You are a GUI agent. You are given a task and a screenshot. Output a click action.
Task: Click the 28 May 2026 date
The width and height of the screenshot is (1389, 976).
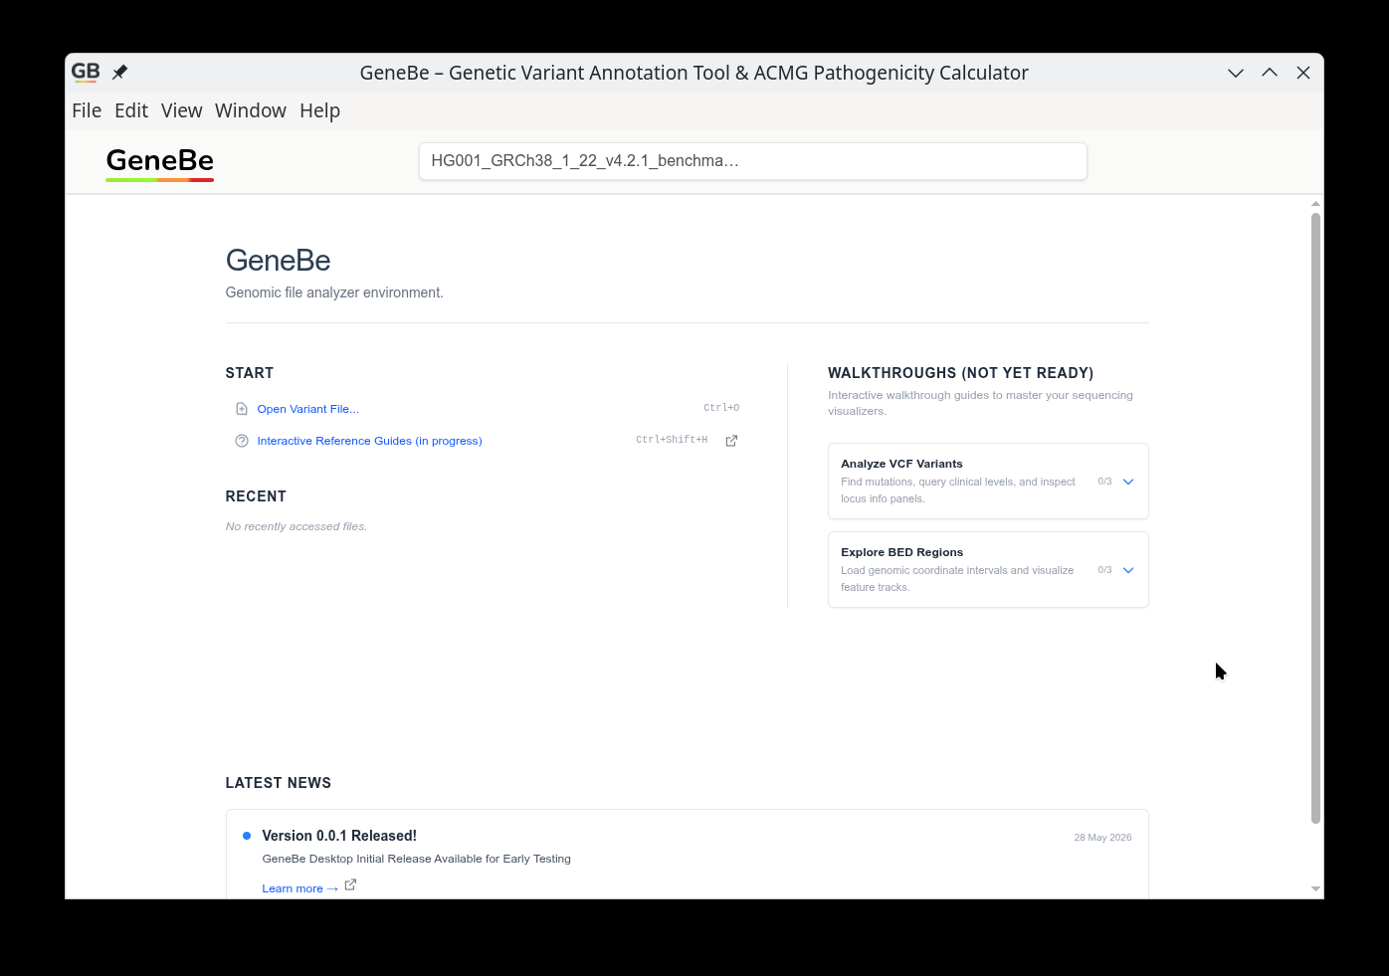1102,838
